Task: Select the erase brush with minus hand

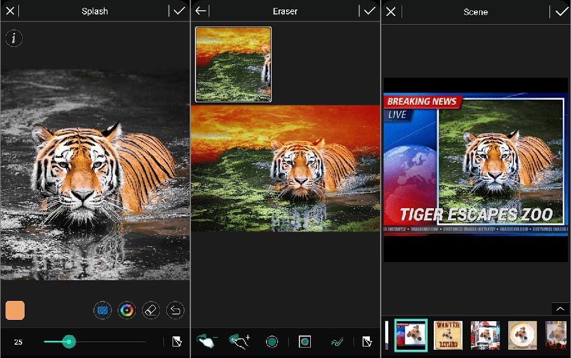Action: point(206,341)
